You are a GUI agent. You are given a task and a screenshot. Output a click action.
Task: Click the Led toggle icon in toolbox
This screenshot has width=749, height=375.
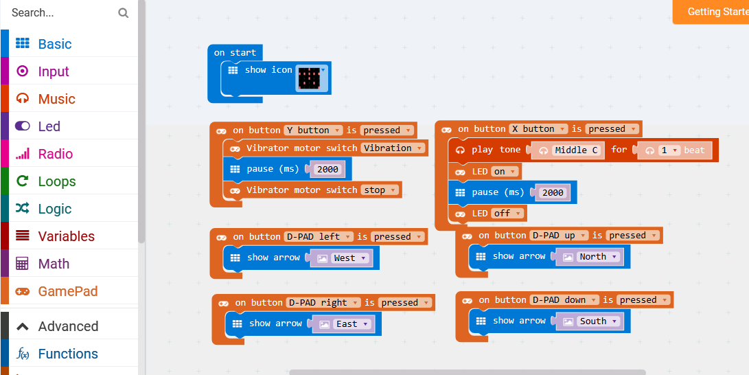pyautogui.click(x=23, y=126)
